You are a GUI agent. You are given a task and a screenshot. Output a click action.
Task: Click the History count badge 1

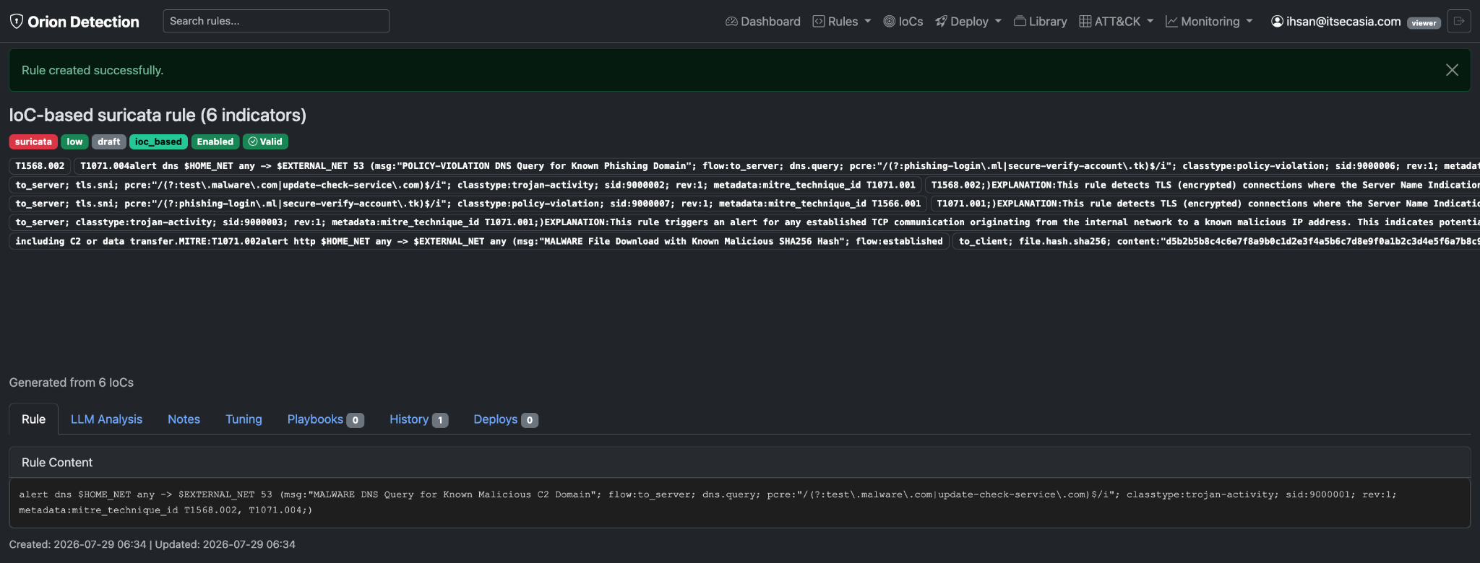[440, 420]
